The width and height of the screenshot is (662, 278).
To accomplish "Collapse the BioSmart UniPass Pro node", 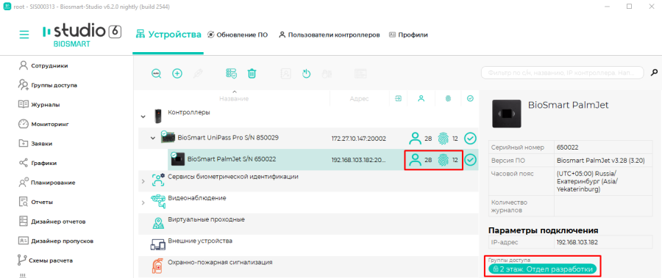I will click(x=153, y=138).
